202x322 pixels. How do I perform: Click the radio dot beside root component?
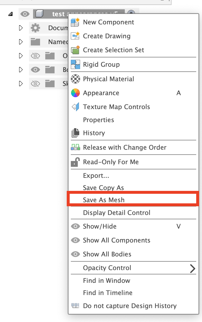click(x=131, y=13)
